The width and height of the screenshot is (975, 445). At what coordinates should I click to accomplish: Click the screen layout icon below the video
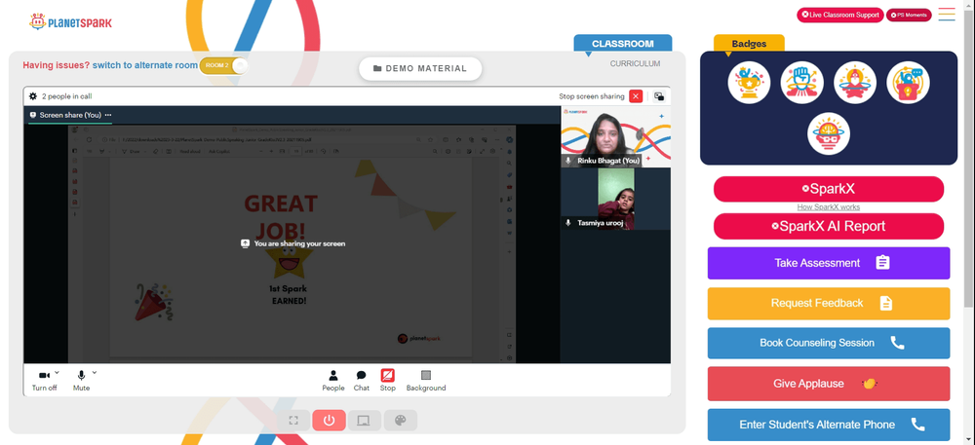(364, 421)
